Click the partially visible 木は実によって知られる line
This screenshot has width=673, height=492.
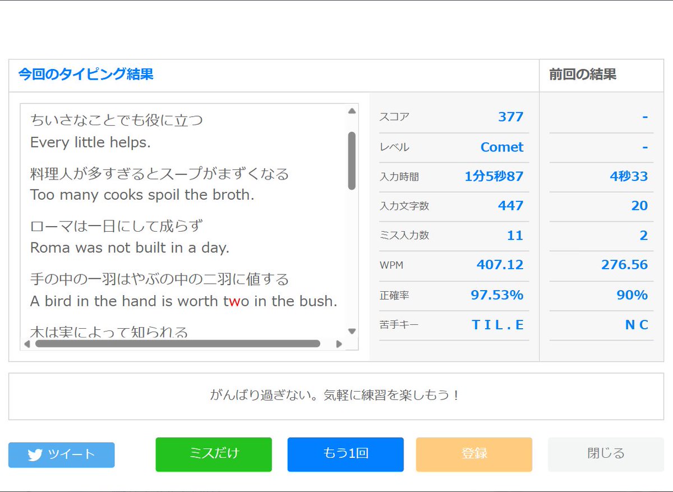(x=109, y=332)
